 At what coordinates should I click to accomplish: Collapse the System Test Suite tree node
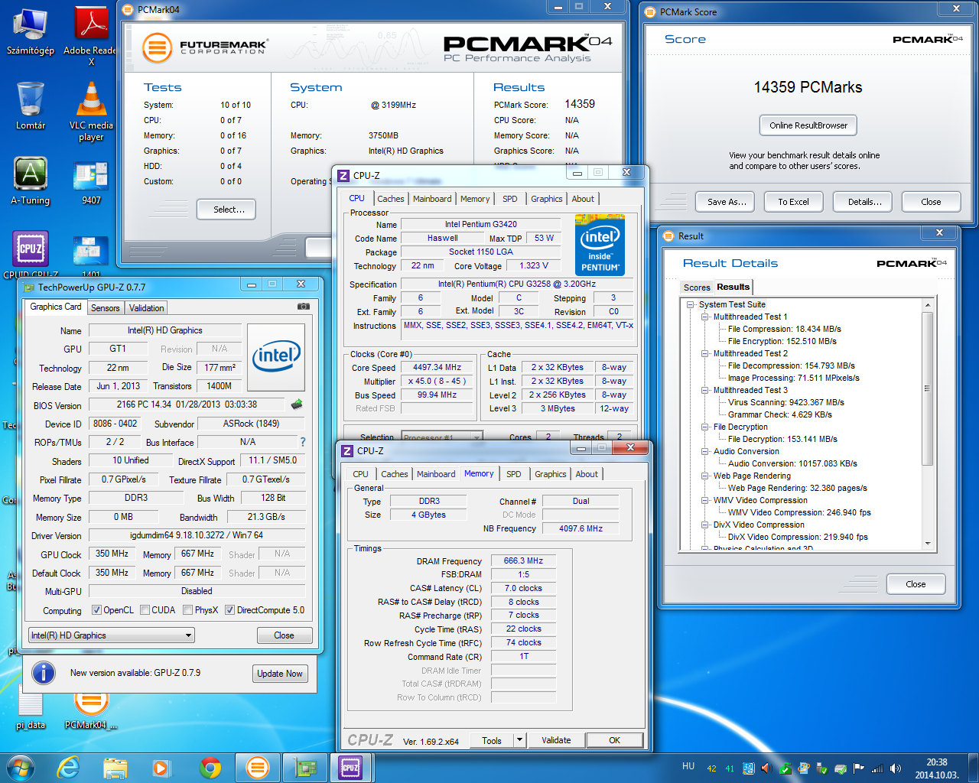(690, 304)
